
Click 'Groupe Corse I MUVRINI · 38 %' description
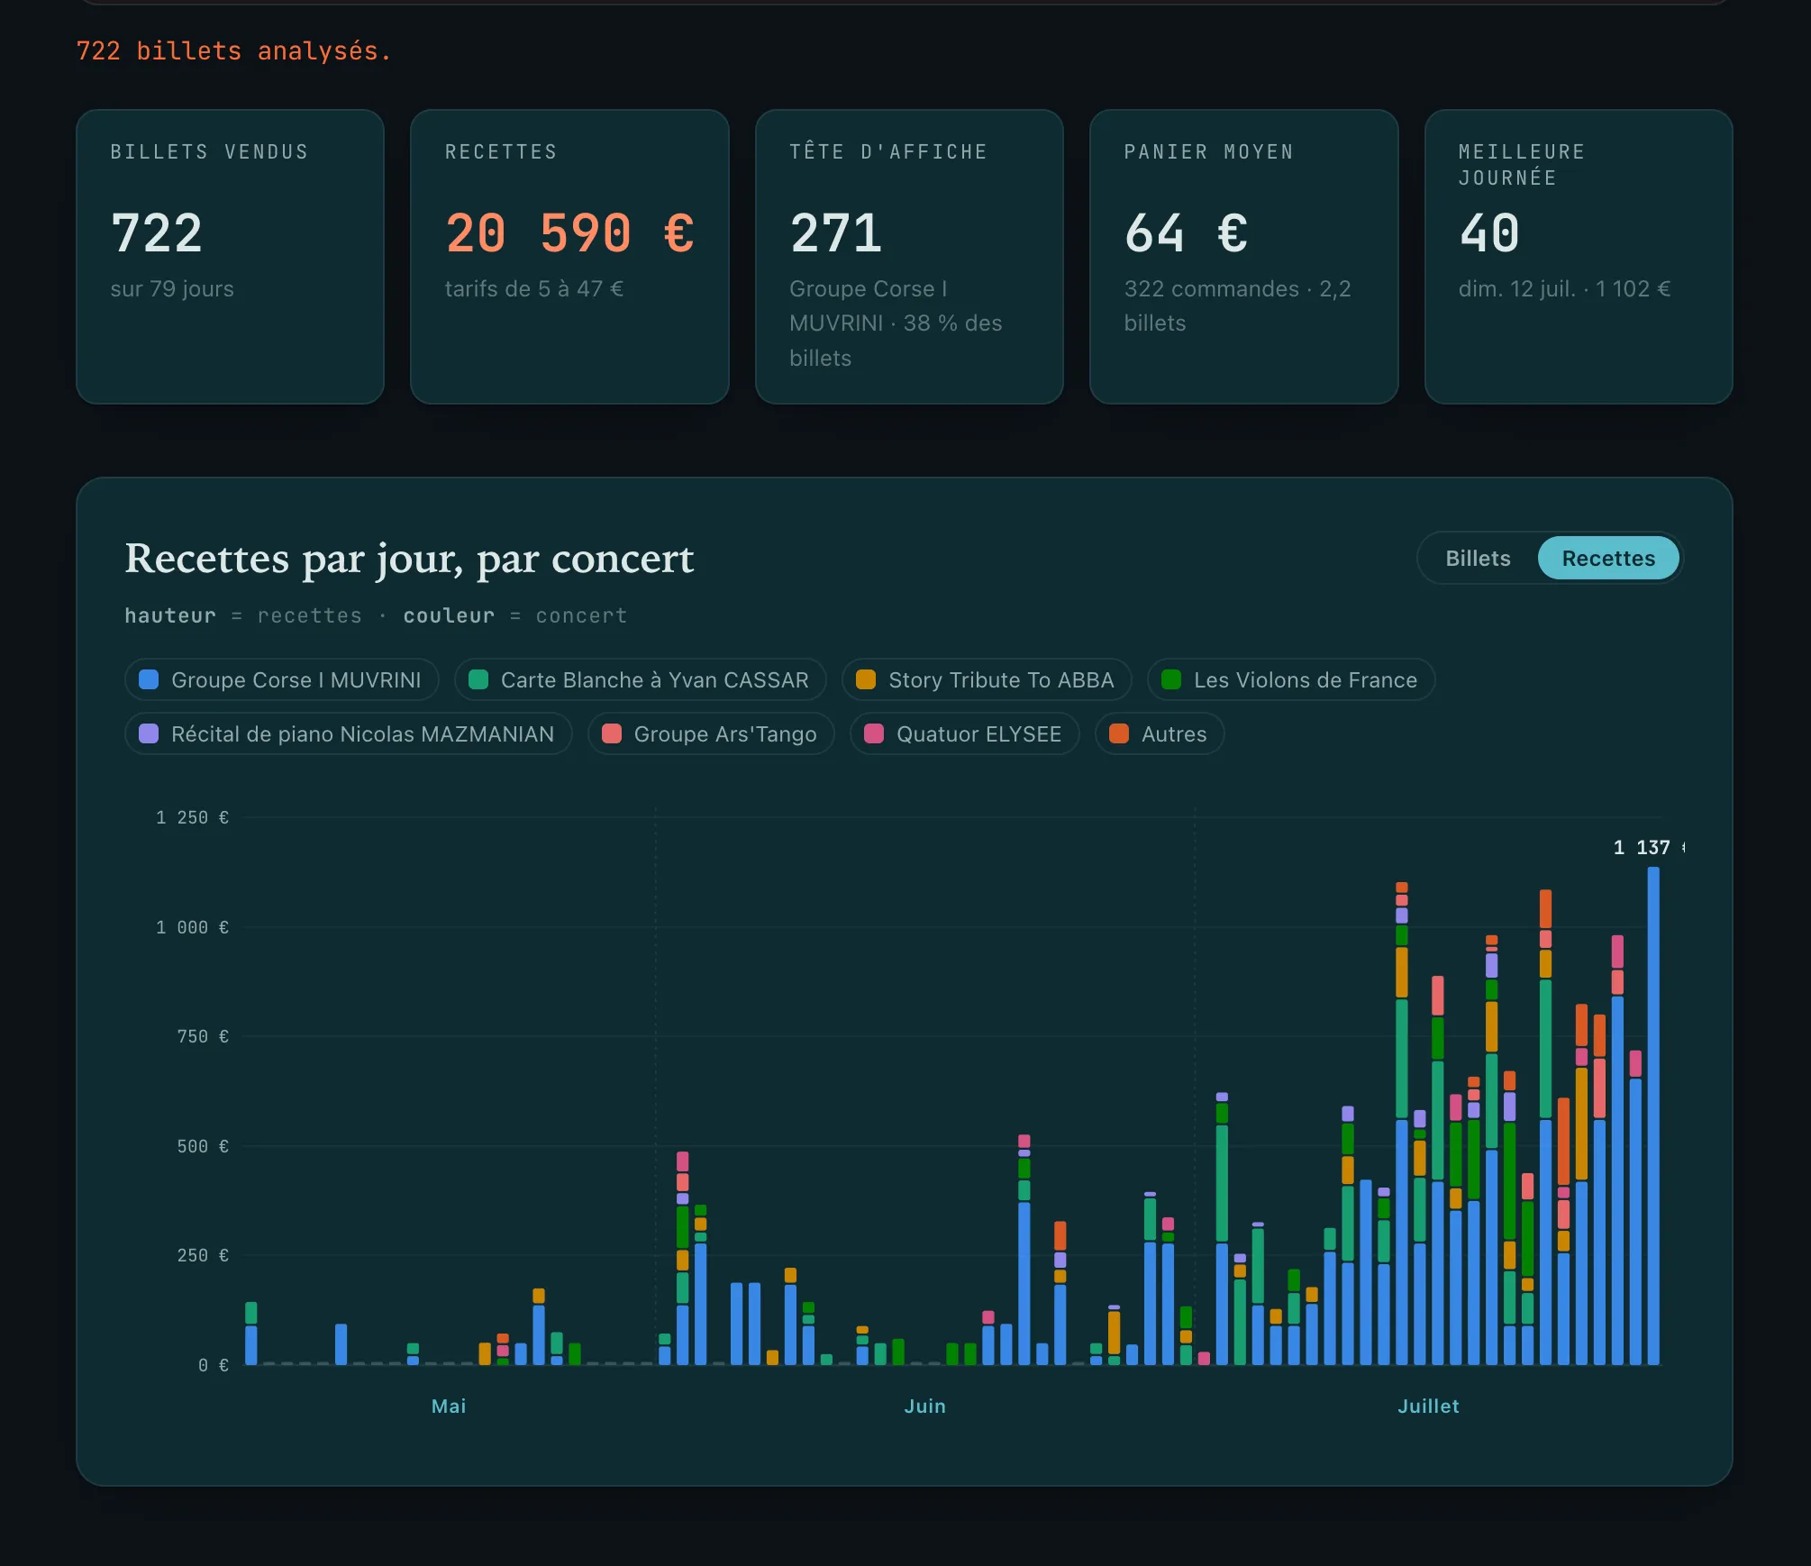pos(896,323)
